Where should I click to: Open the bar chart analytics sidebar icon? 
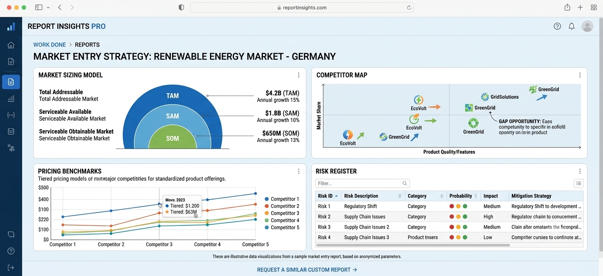[x=11, y=98]
